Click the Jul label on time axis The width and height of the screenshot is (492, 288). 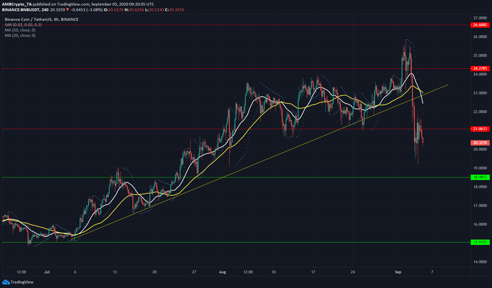(x=47, y=272)
